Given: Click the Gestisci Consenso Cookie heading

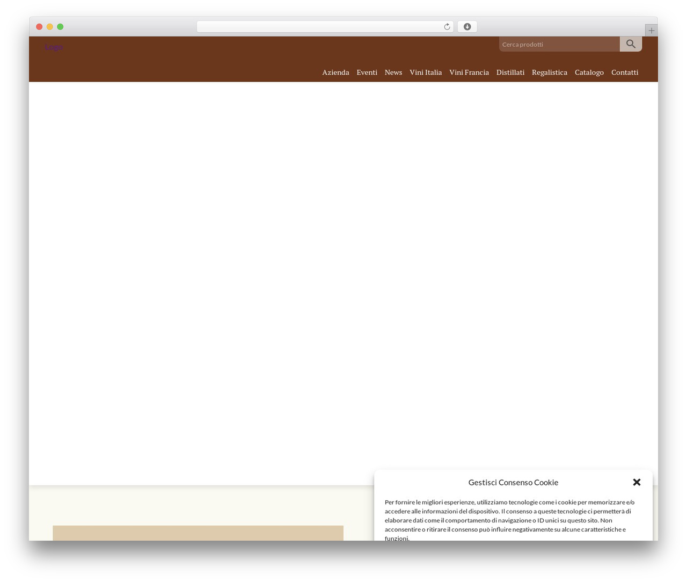Looking at the screenshot, I should [x=513, y=482].
